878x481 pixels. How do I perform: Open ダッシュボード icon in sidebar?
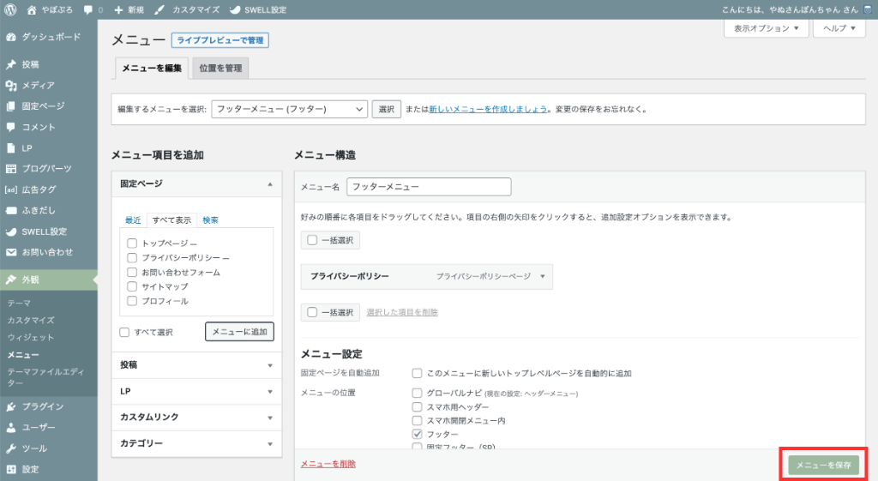11,37
